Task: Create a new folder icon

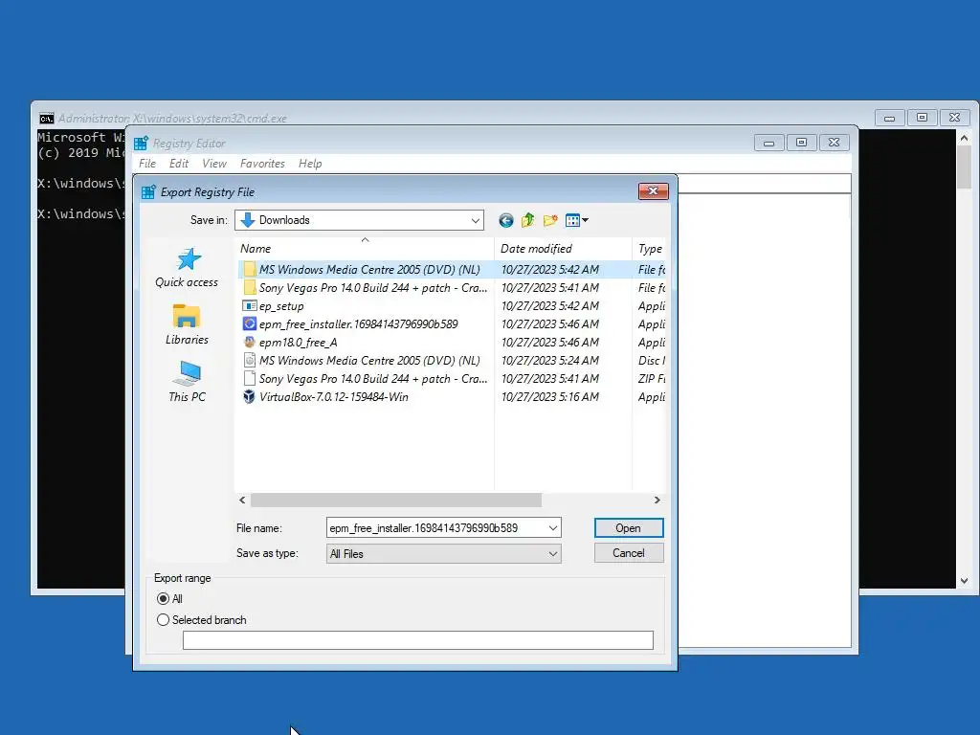Action: pyautogui.click(x=550, y=220)
